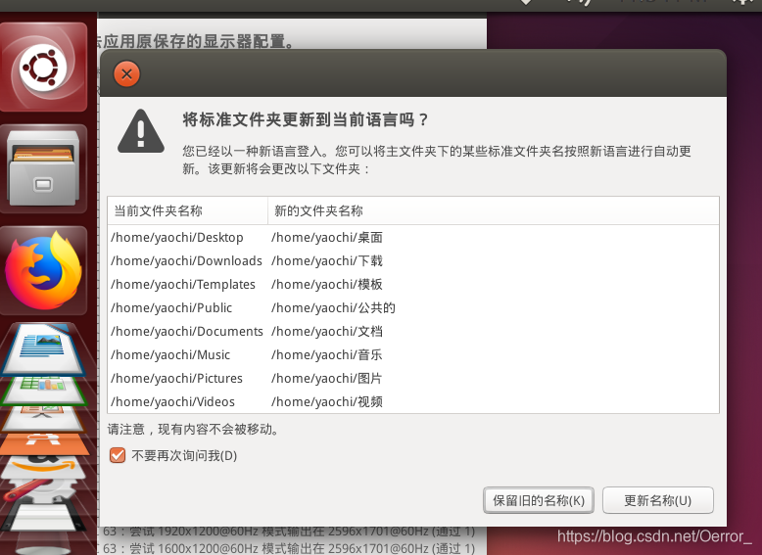The height and width of the screenshot is (555, 762).
Task: Open the Ubuntu Dash launcher icon
Action: click(x=44, y=67)
